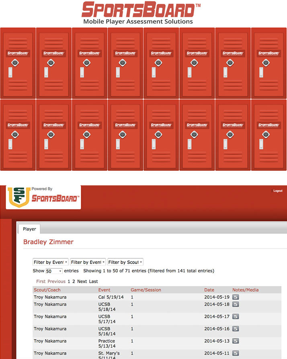Screen dimensions: 287x359
Task: Expand the leftmost Filter by Event dropdown
Action: click(x=51, y=262)
